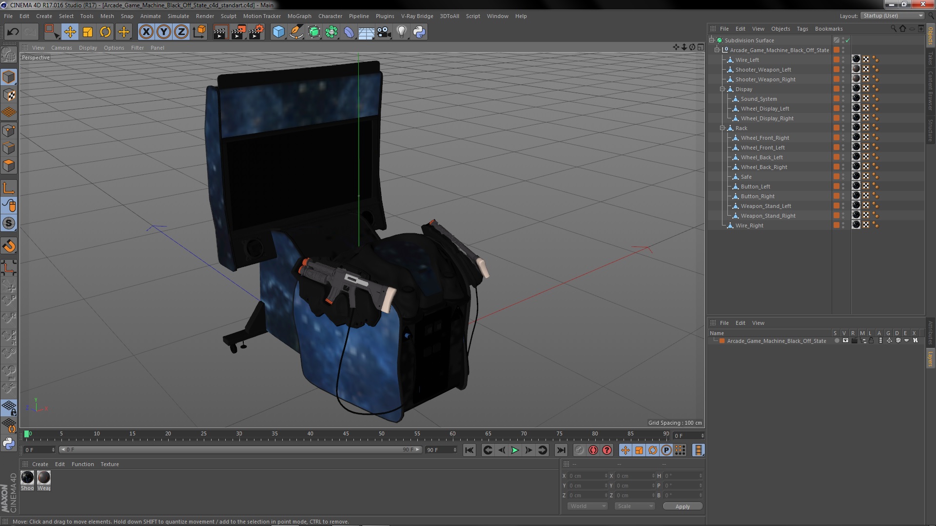Select the Wire_Left object
This screenshot has width=936, height=526.
tap(747, 60)
